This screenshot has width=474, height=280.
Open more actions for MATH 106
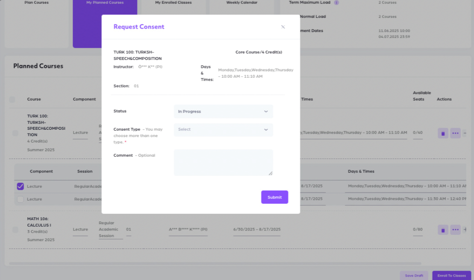455,230
